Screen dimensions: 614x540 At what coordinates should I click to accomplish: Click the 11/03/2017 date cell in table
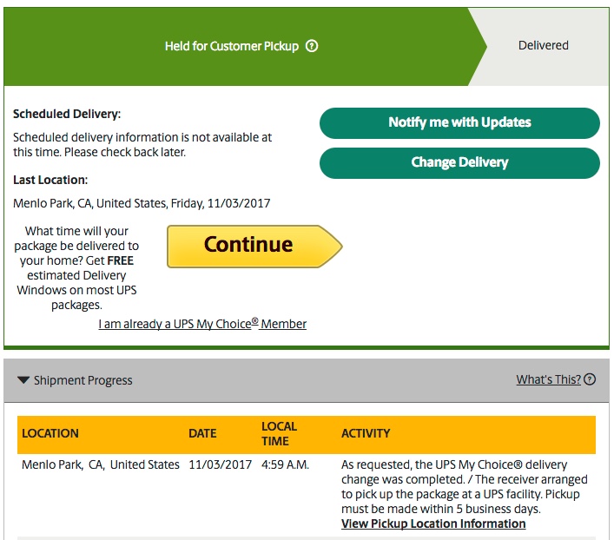point(220,464)
